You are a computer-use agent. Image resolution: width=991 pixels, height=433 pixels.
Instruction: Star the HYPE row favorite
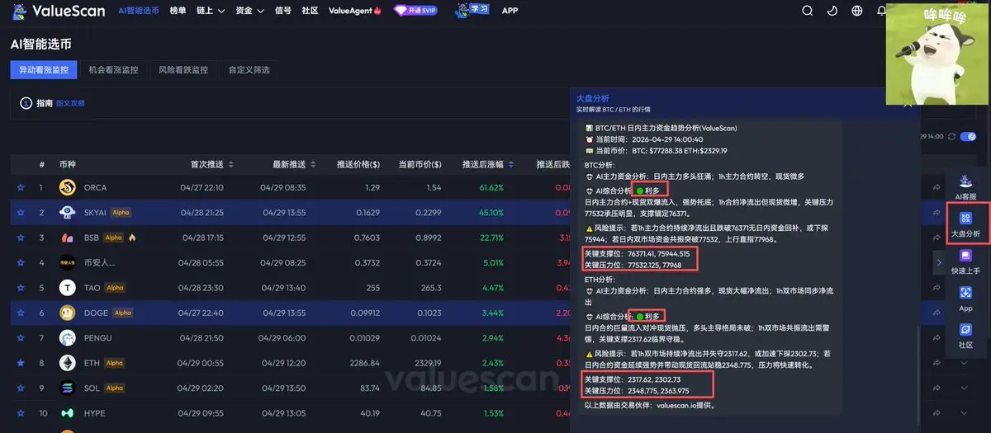pos(21,413)
